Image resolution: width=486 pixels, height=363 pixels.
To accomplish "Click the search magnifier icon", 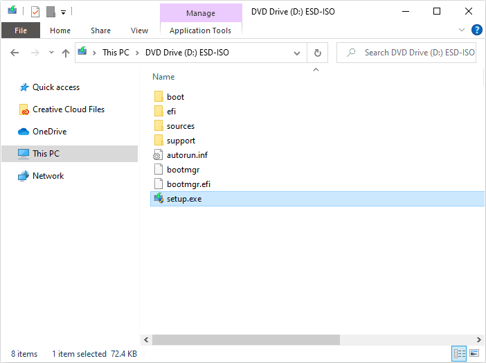I will pos(351,53).
